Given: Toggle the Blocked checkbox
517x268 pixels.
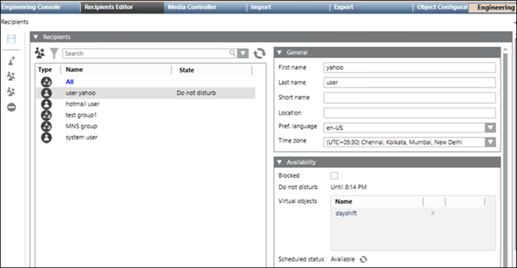Looking at the screenshot, I should 334,176.
